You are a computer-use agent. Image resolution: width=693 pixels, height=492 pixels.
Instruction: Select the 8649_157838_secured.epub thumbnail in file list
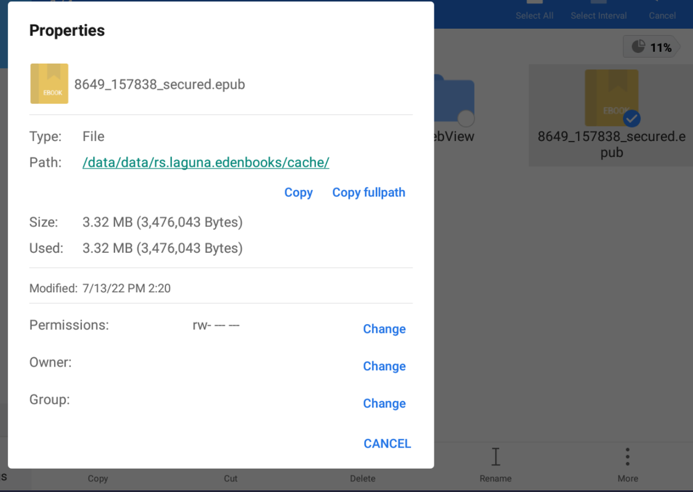point(611,98)
